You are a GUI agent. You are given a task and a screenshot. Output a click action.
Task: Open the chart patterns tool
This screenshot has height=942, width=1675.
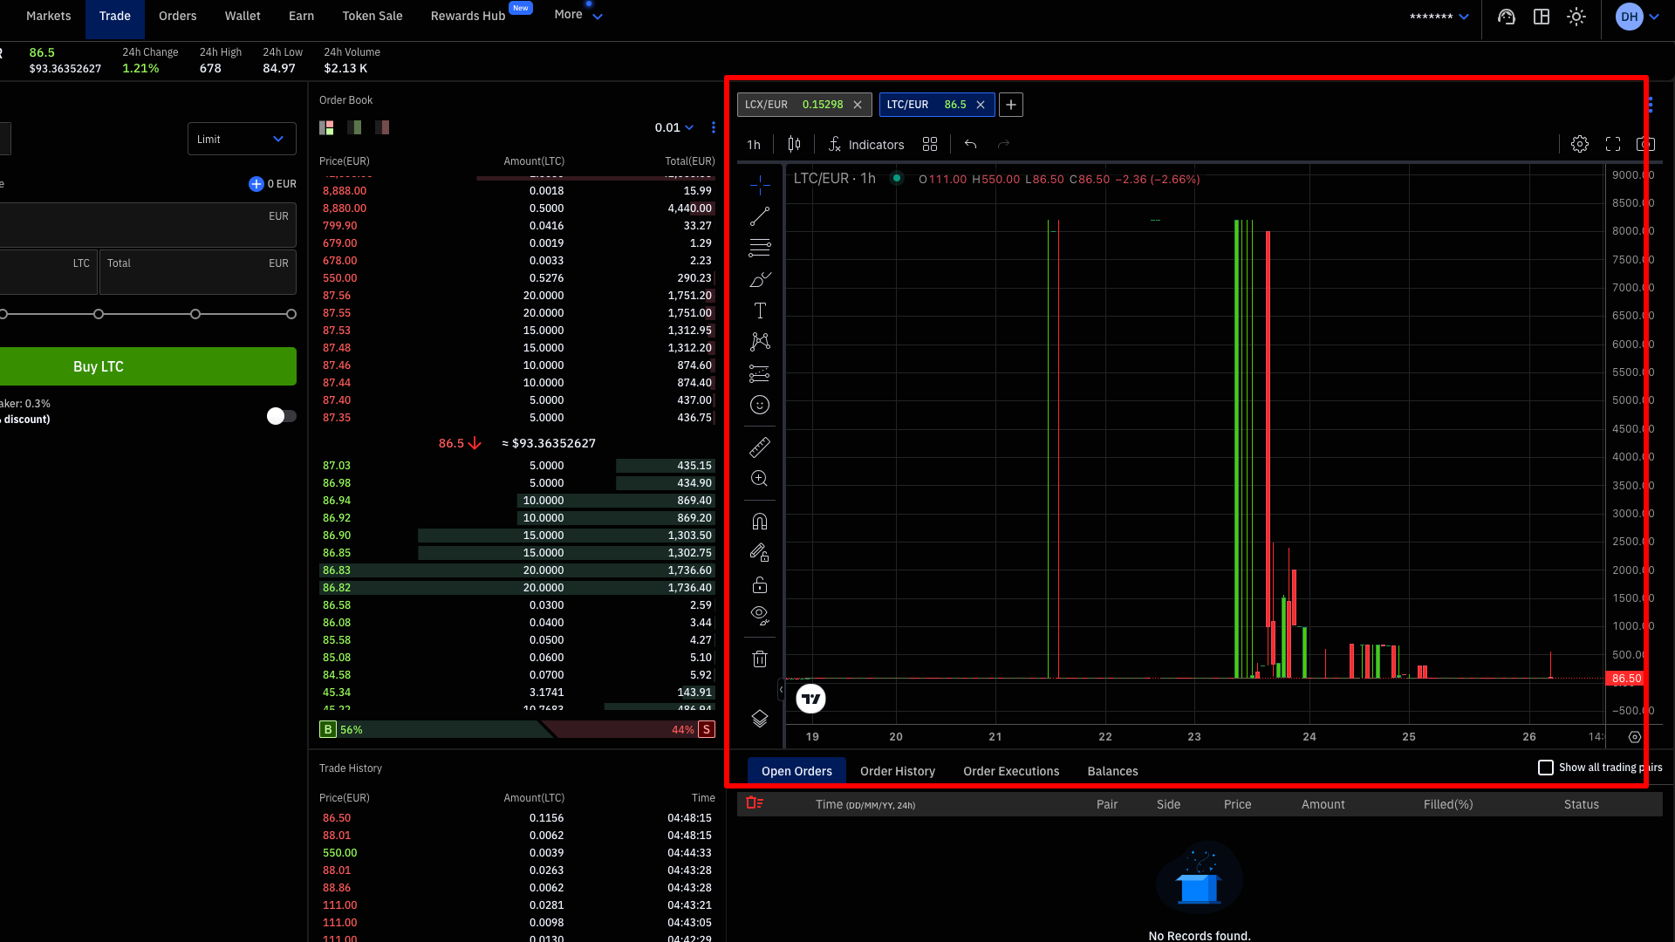point(760,342)
